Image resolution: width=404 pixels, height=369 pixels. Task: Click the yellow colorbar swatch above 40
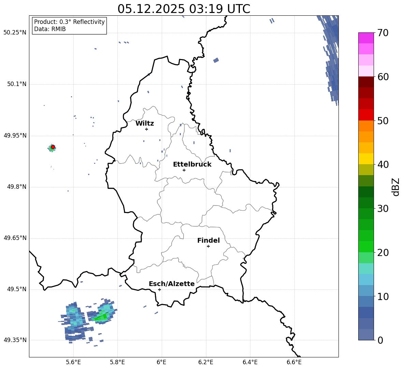click(366, 159)
